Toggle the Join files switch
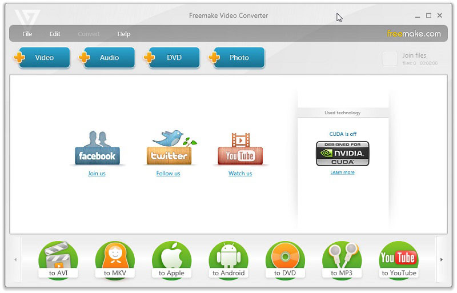457x293 pixels. point(390,59)
